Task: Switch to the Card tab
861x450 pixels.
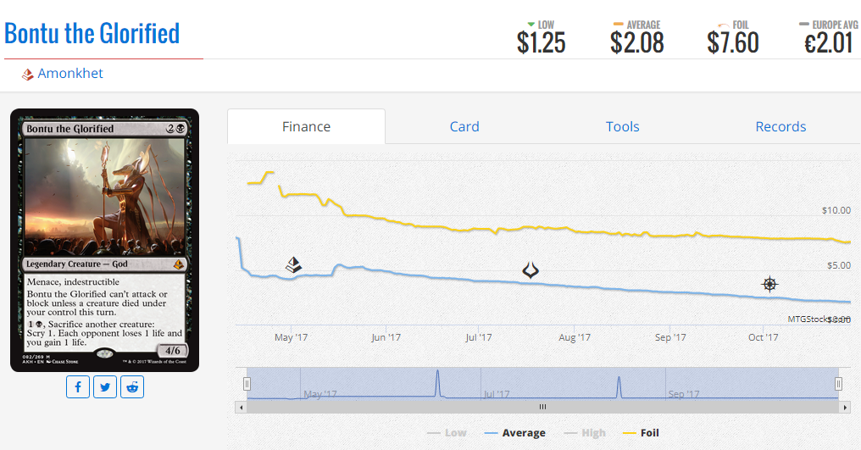Action: coord(464,126)
